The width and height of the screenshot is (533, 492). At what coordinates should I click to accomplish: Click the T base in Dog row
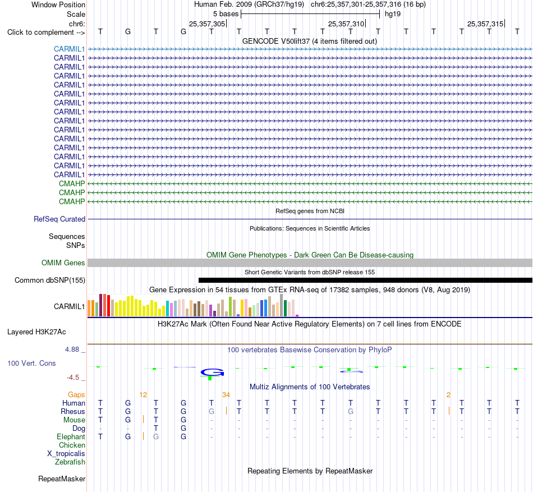coord(155,429)
